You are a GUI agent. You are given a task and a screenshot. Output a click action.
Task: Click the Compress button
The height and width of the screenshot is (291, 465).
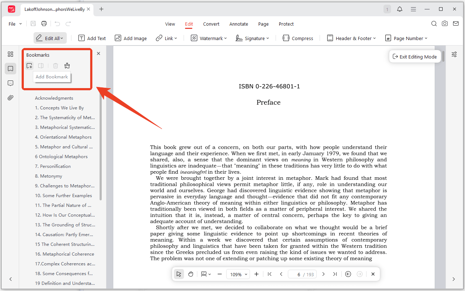(298, 38)
